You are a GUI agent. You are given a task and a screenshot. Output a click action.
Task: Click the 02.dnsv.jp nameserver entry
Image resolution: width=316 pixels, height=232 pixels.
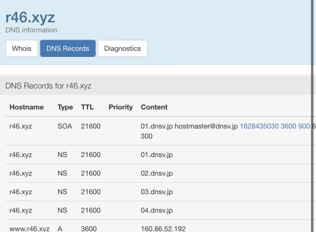157,173
